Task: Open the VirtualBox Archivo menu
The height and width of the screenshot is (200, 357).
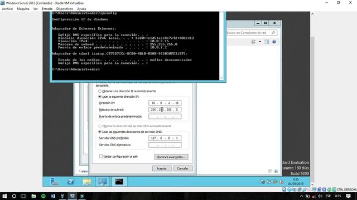Action: (7, 9)
